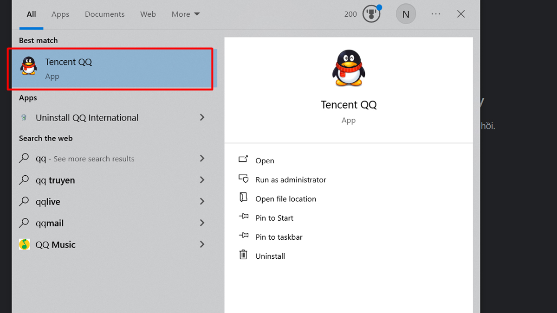Switch to the Documents filter tab
The width and height of the screenshot is (557, 313).
(x=105, y=14)
